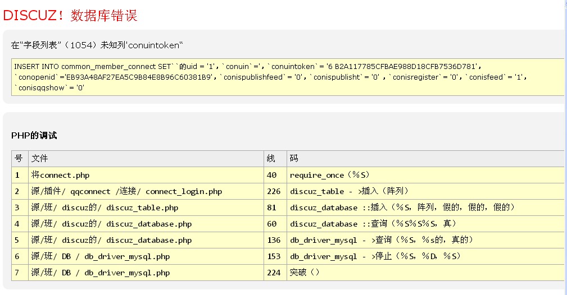Click line number 153
Screen dimensions: 567x295
[x=275, y=256]
